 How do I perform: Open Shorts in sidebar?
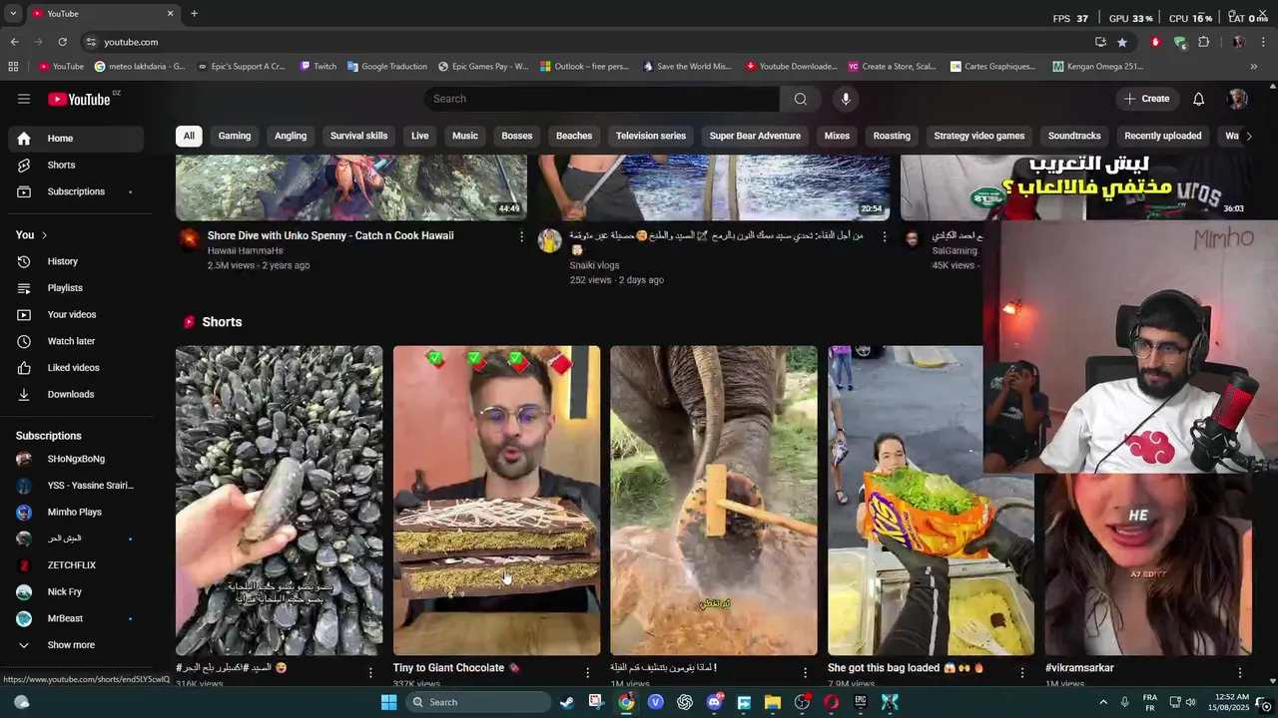click(76, 165)
